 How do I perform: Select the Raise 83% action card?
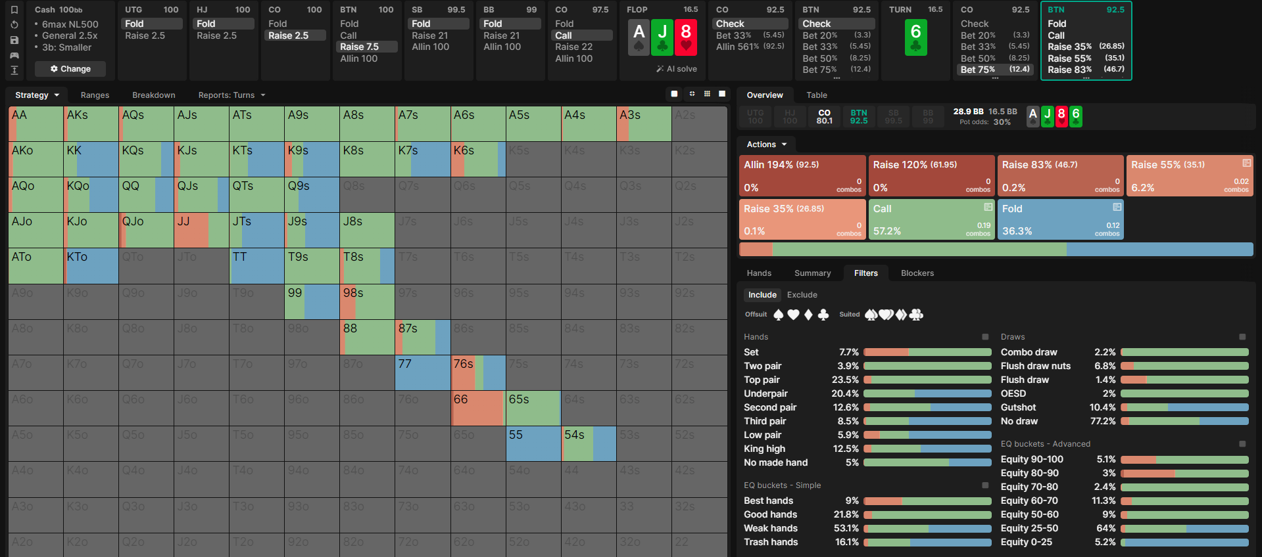pyautogui.click(x=1060, y=176)
